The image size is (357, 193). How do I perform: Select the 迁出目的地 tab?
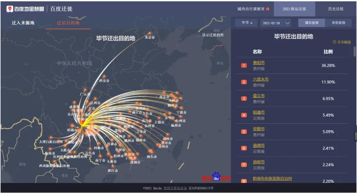pos(68,23)
